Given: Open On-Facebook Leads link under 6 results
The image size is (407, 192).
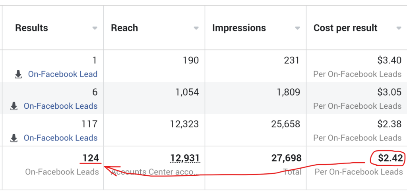Looking at the screenshot, I should pyautogui.click(x=60, y=106).
